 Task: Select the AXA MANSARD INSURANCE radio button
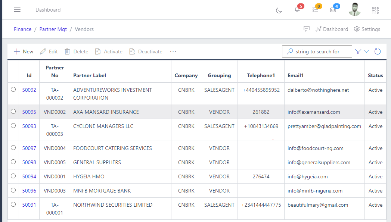pos(13,112)
